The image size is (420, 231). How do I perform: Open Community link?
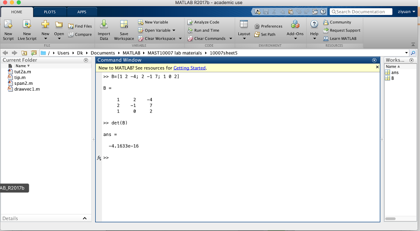coord(337,22)
